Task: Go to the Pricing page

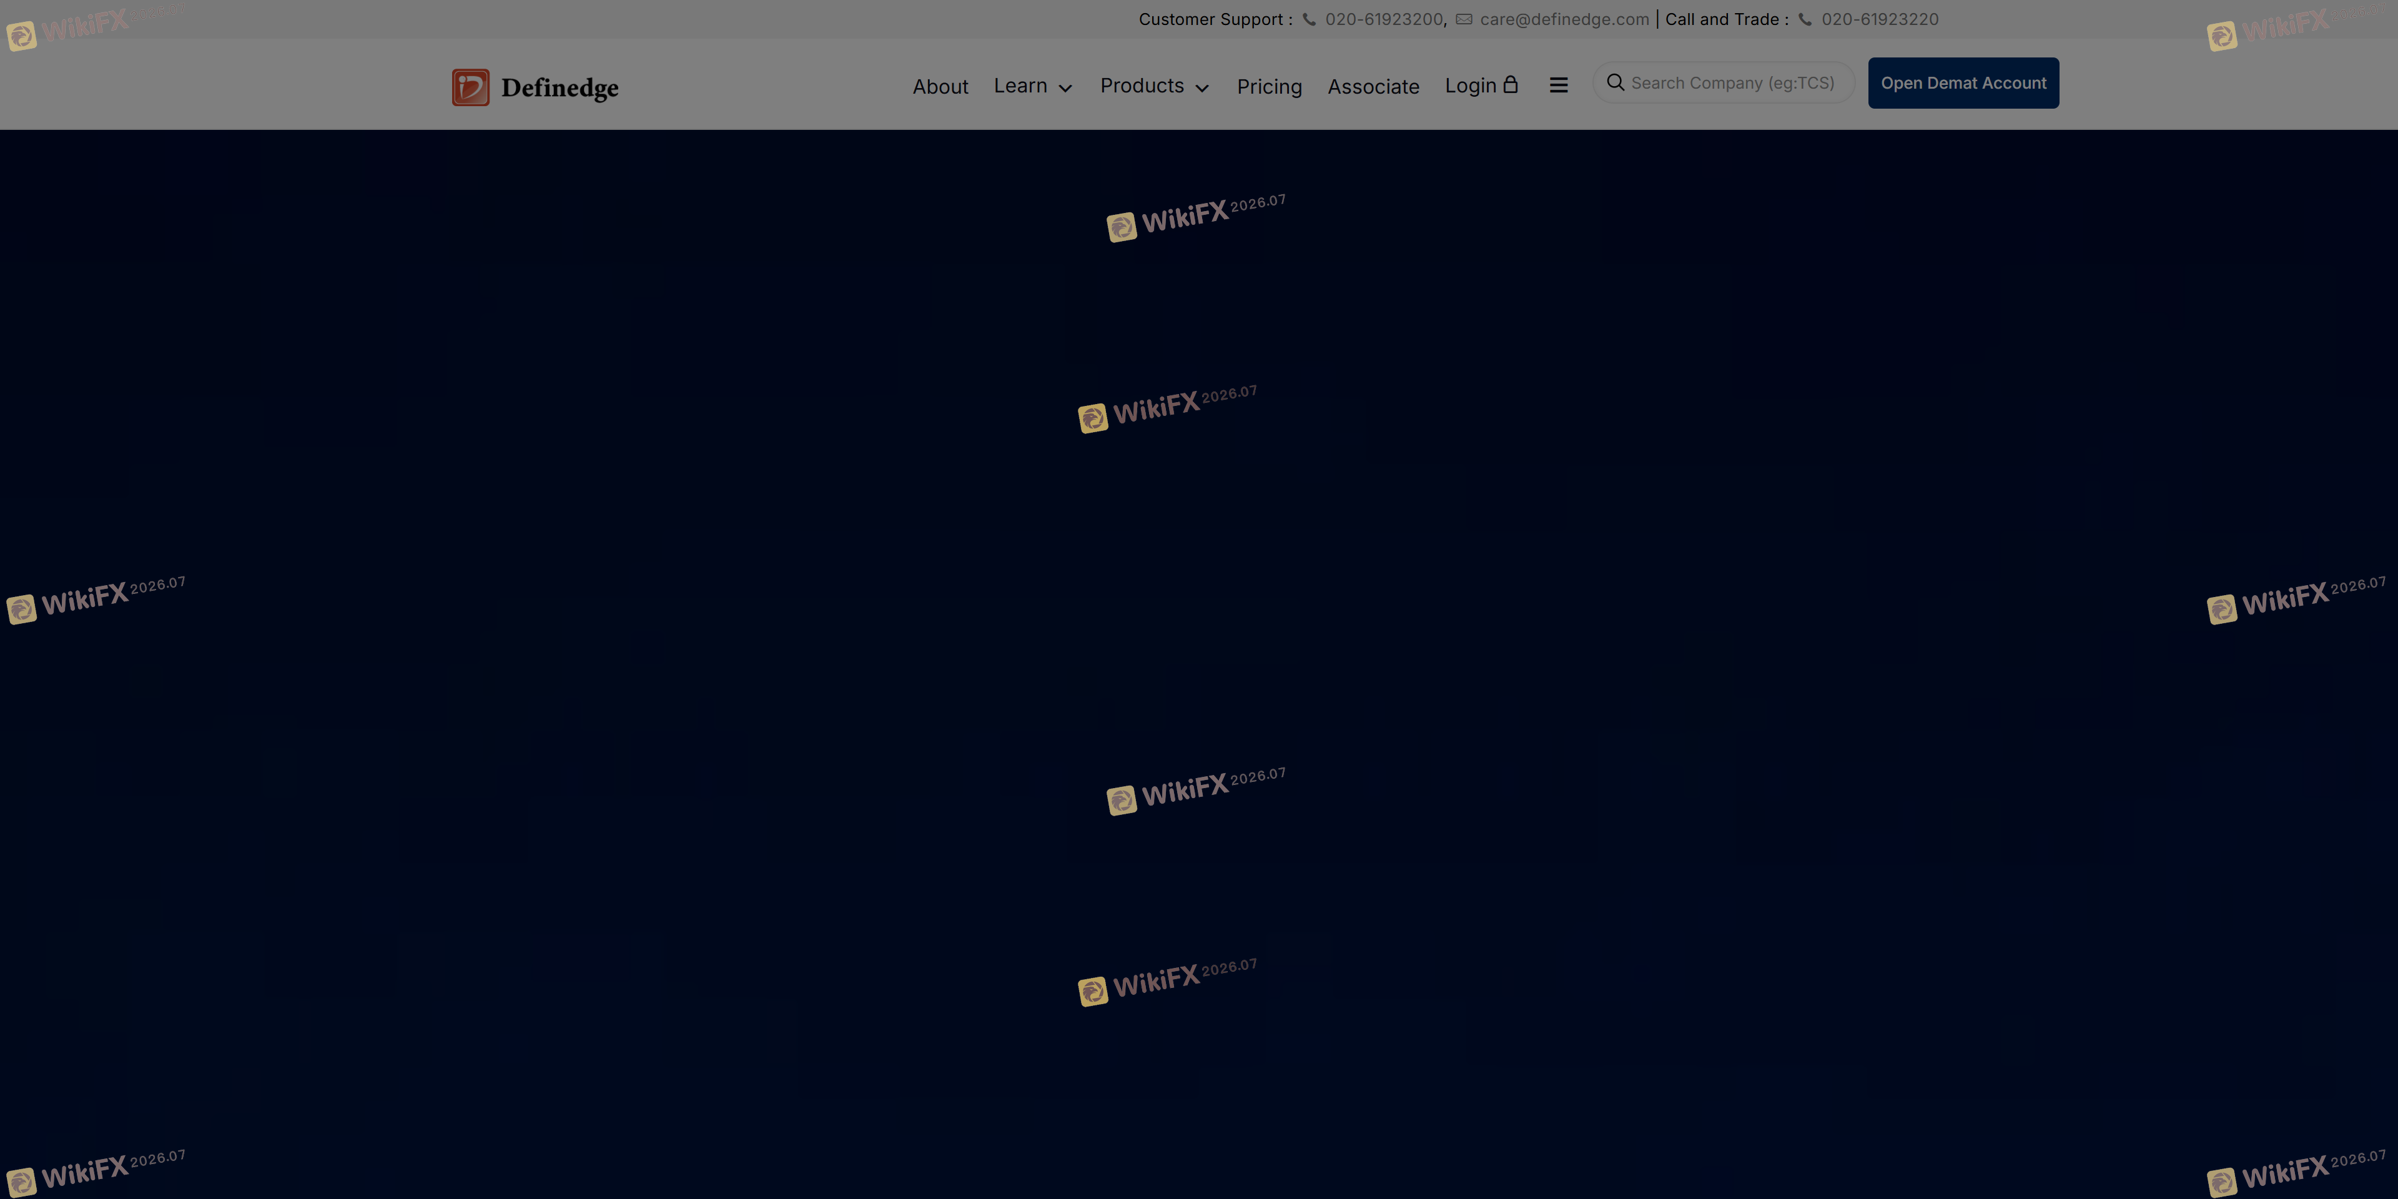Action: [1269, 87]
